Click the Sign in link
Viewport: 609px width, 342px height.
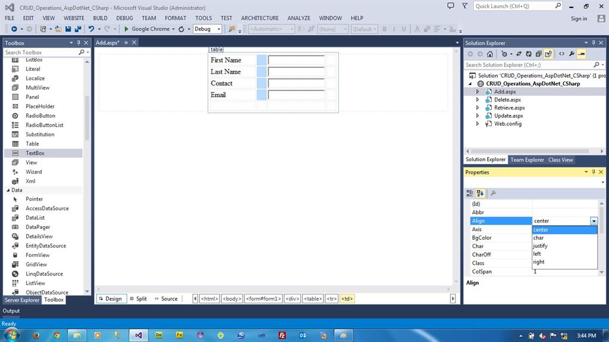579,18
